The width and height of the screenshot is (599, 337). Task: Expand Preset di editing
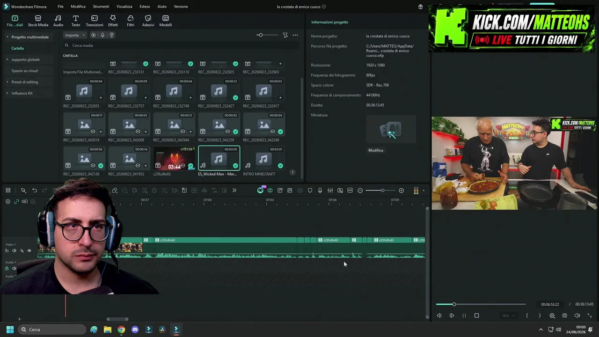pos(7,82)
